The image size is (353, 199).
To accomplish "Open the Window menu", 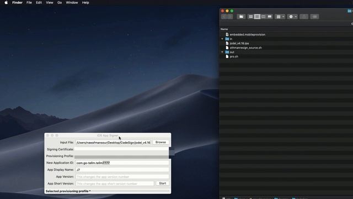I will click(72, 3).
